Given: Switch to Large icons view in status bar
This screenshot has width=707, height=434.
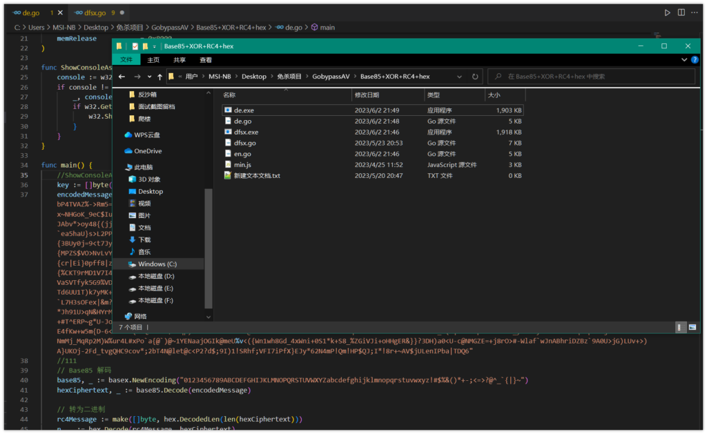Looking at the screenshot, I should point(692,328).
